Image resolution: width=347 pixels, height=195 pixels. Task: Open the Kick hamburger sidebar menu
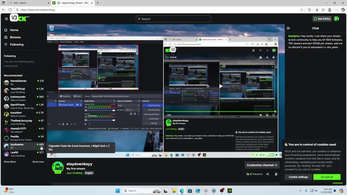7,19
